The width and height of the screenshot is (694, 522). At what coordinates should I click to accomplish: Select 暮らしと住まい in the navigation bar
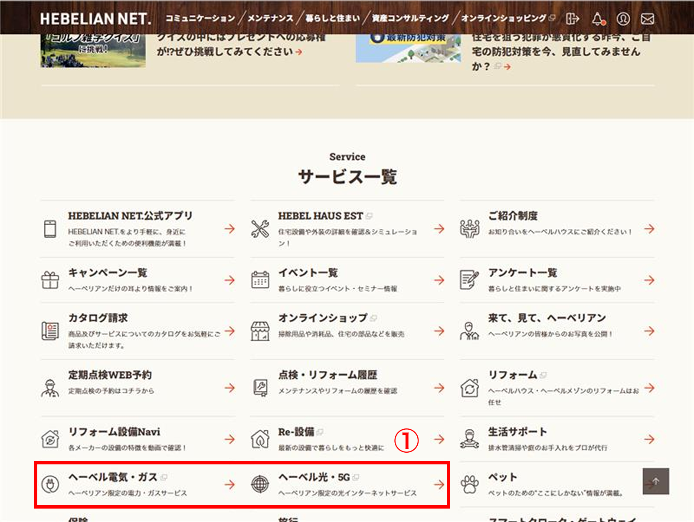[333, 18]
